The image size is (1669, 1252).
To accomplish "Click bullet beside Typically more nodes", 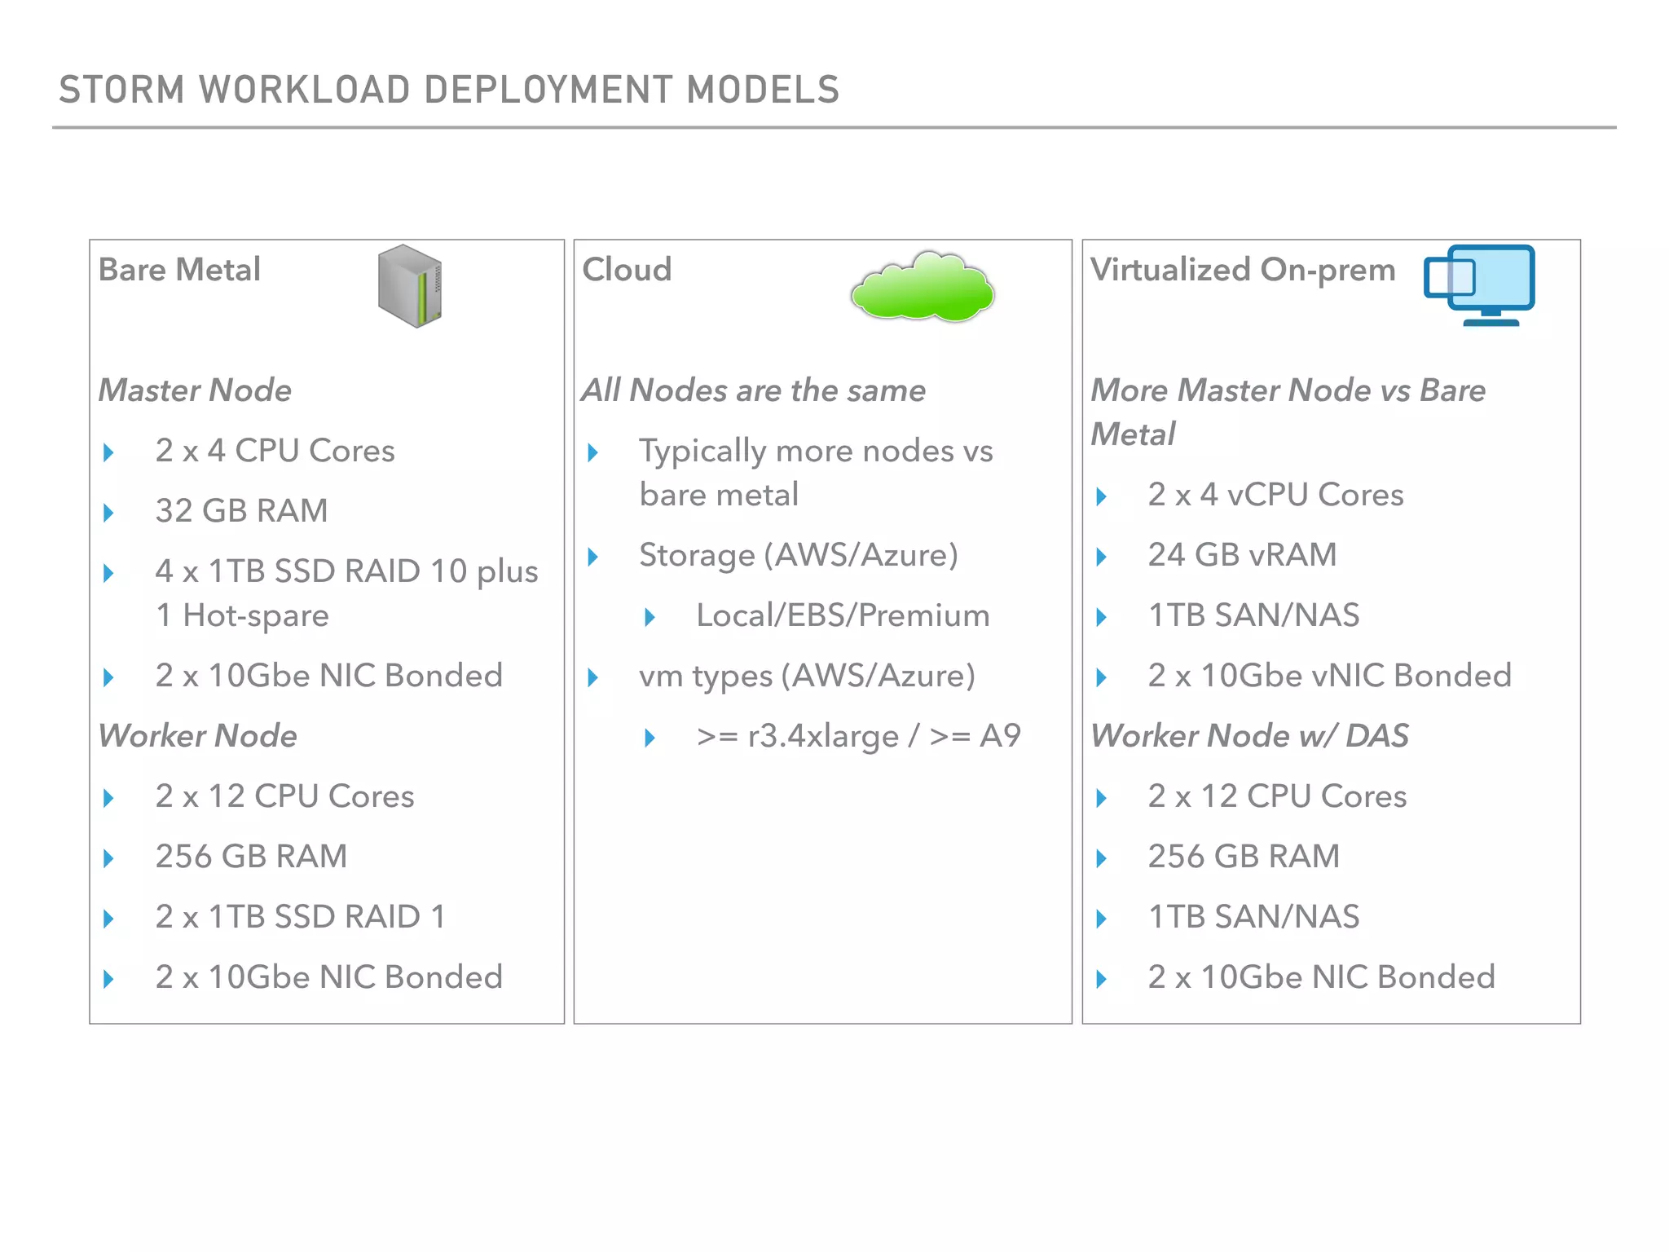I will pyautogui.click(x=592, y=452).
